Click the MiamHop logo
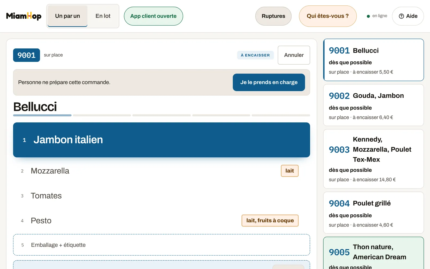Screen dimensions: 430x269 (x=24, y=16)
